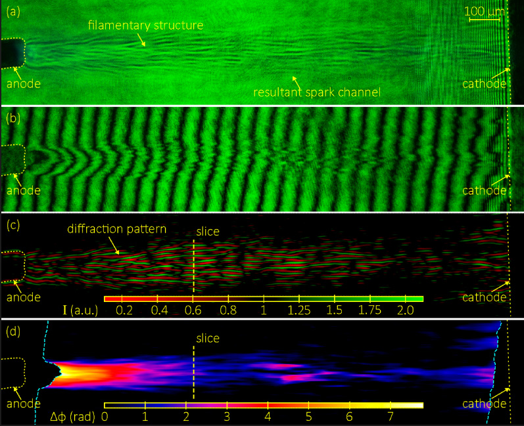Screen dimensions: 524x426
Task: Click the "(a)" panel label
Action: click(x=13, y=12)
